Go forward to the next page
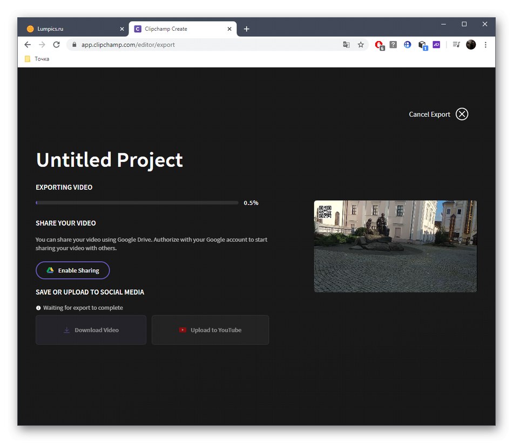Screen dimensions: 513x443 pos(42,44)
